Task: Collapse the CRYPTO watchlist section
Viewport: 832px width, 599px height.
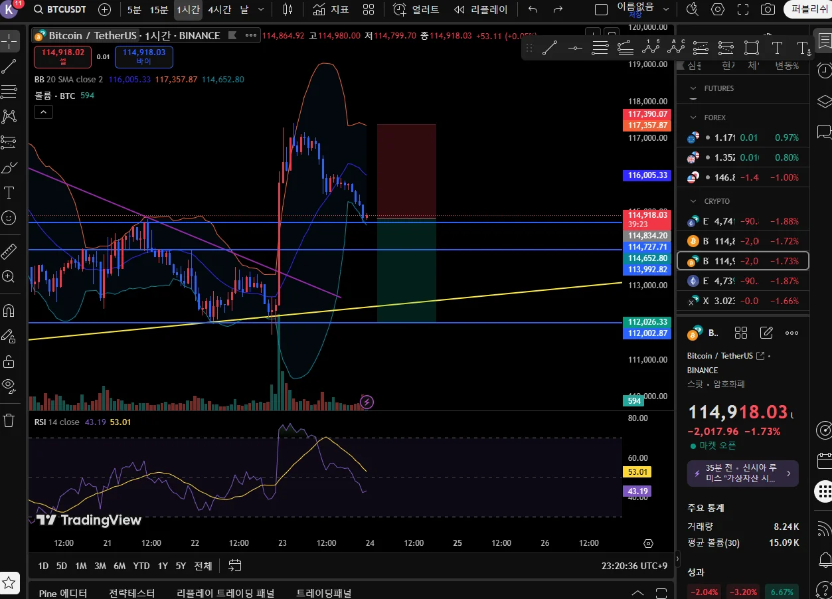Action: tap(695, 201)
